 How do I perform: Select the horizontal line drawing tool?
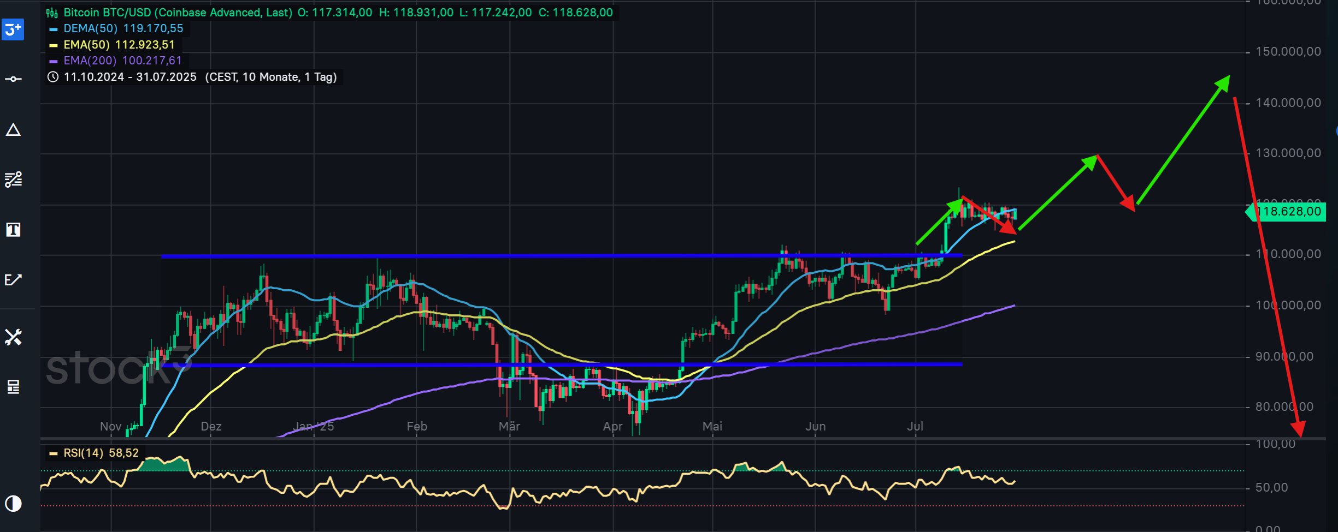pos(13,79)
